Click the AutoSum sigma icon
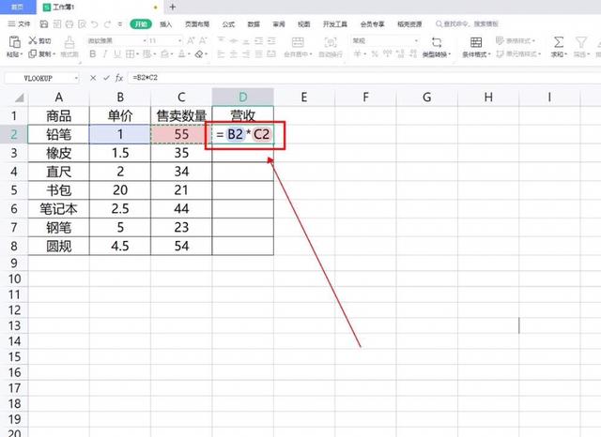The height and width of the screenshot is (437, 601). click(x=558, y=42)
